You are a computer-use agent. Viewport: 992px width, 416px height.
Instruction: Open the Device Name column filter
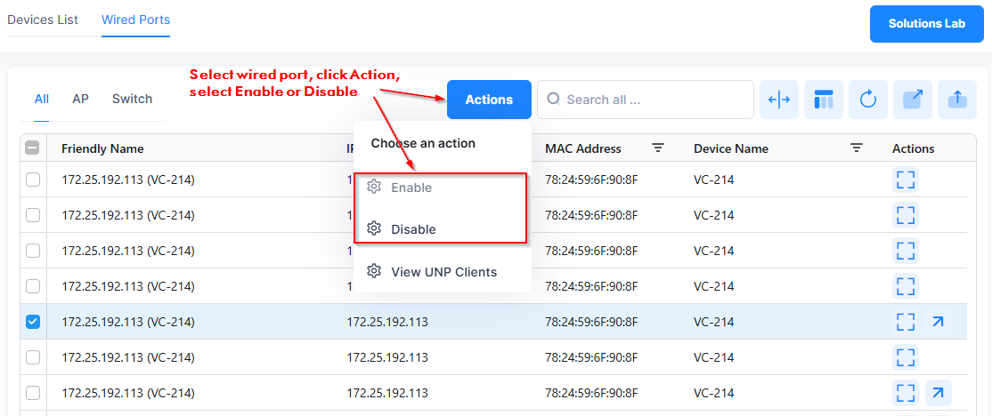tap(857, 148)
